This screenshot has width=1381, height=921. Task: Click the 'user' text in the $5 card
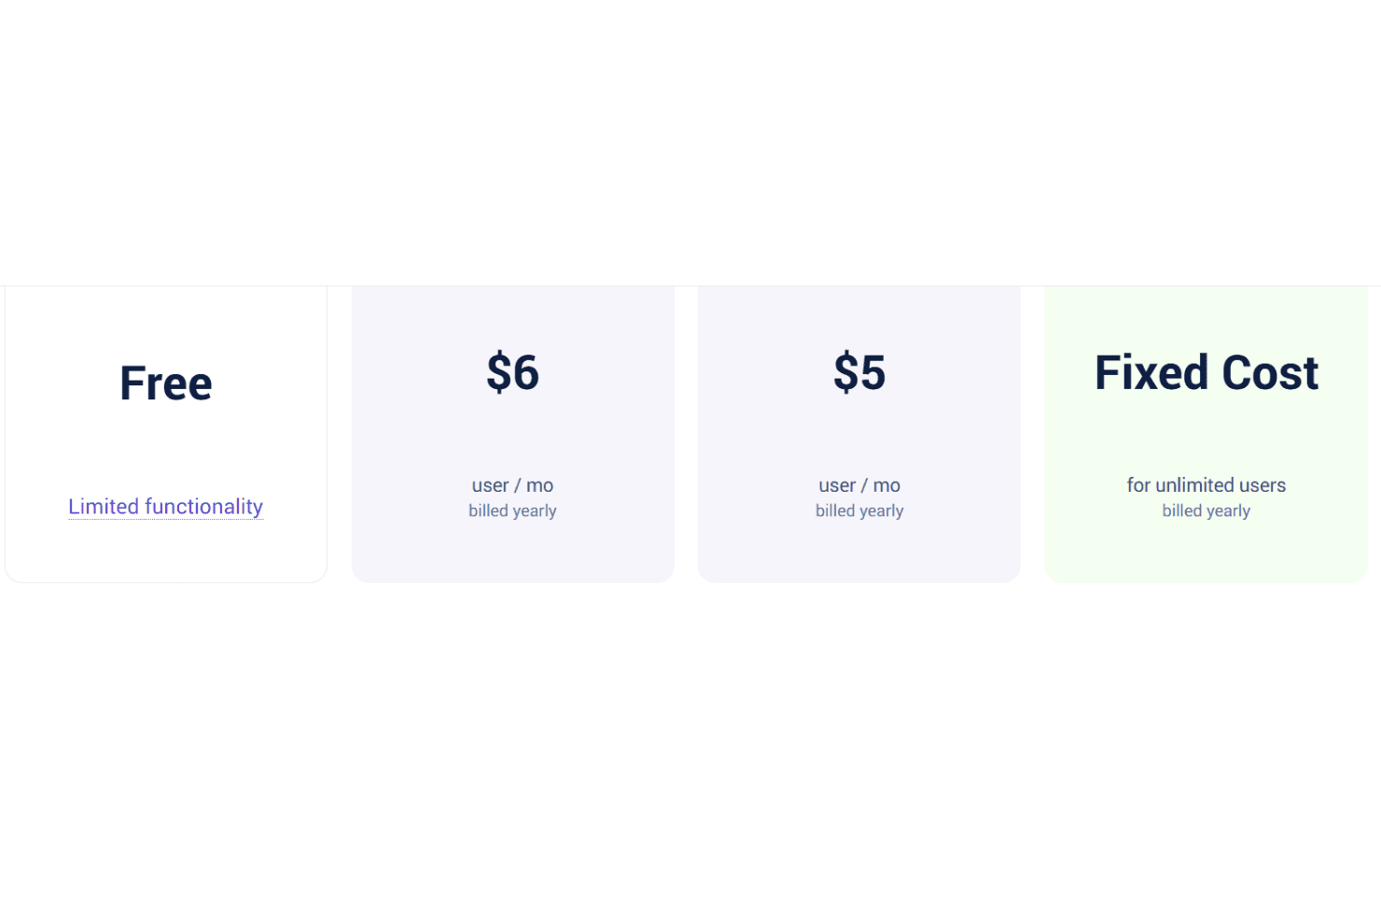click(837, 485)
